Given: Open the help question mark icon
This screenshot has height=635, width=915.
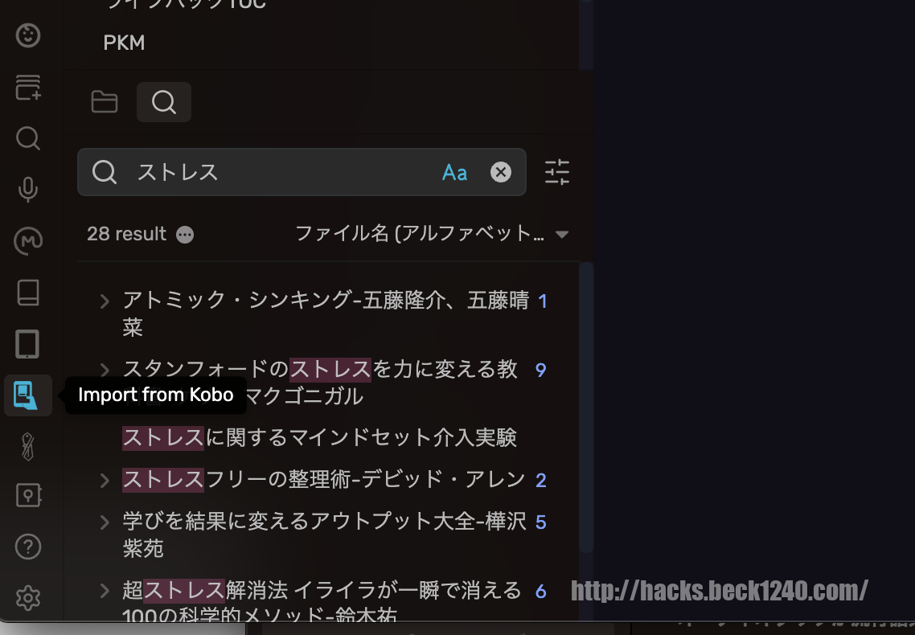Looking at the screenshot, I should (x=27, y=547).
